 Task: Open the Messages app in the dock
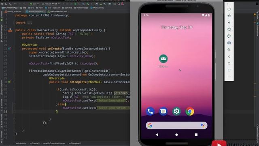pyautogui.click(x=163, y=112)
